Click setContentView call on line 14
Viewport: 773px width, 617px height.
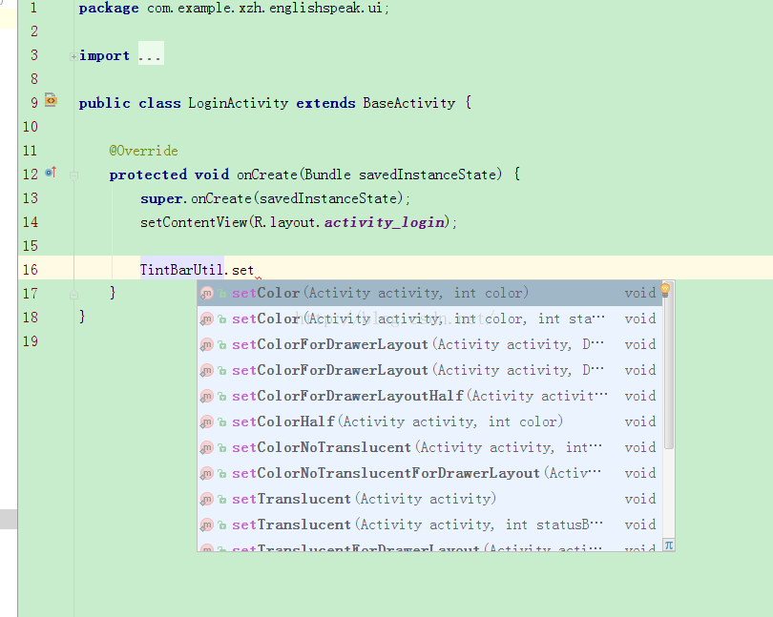pyautogui.click(x=194, y=222)
